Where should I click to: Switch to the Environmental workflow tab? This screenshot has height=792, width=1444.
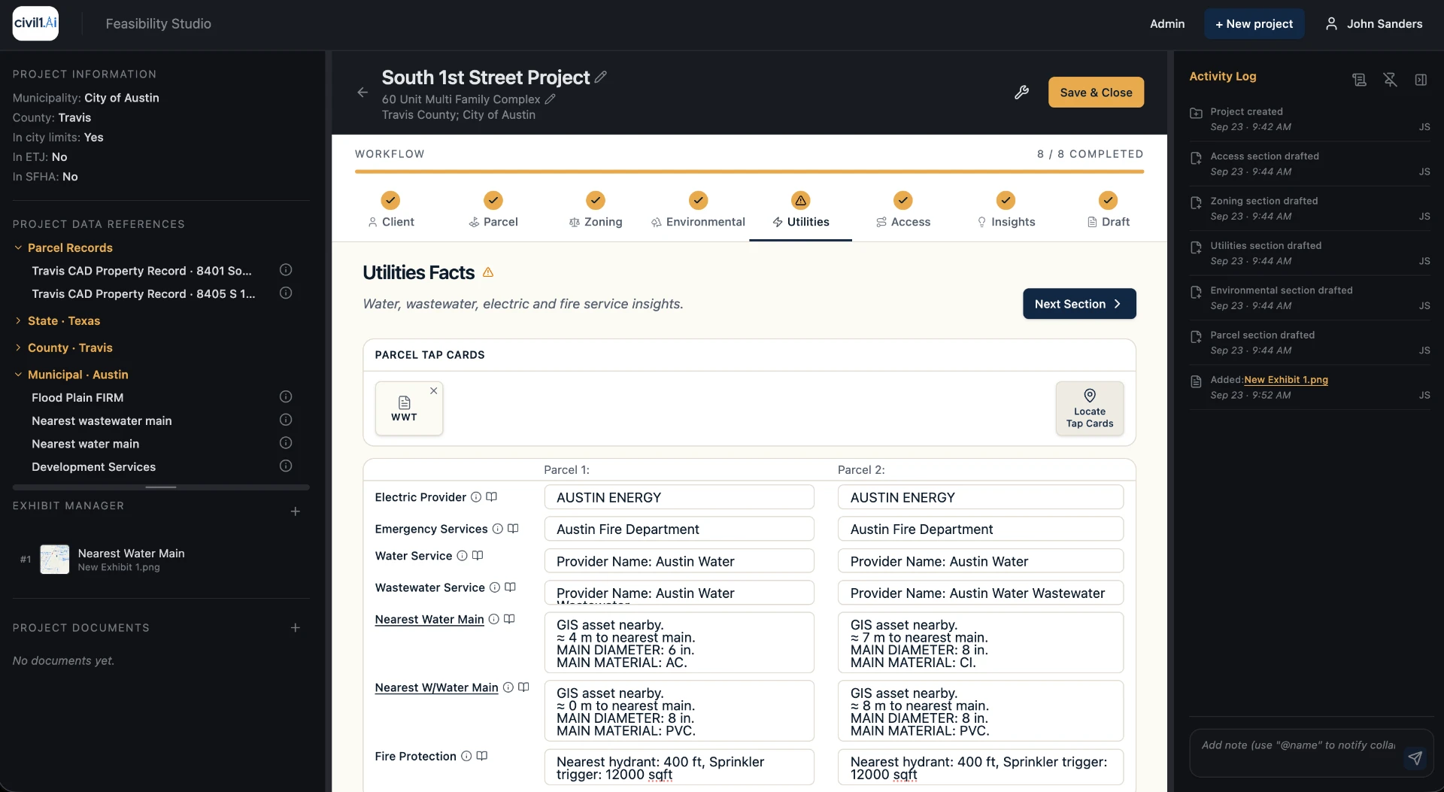(x=698, y=211)
